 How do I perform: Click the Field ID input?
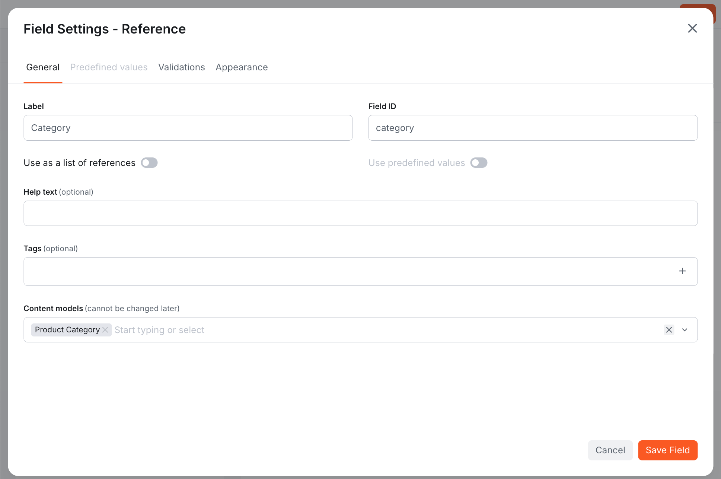pos(532,128)
